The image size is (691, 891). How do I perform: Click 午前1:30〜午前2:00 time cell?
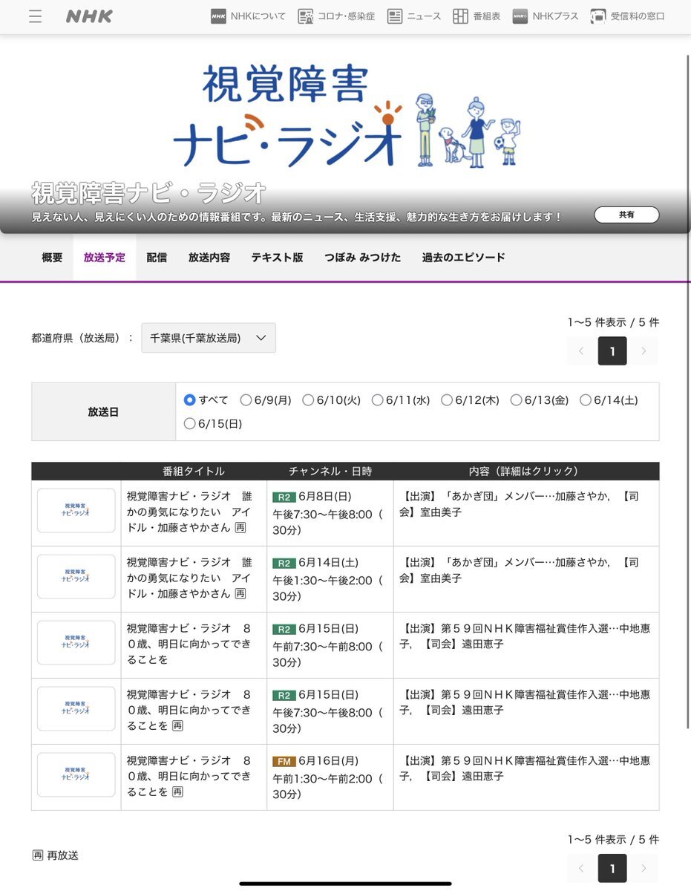click(327, 786)
